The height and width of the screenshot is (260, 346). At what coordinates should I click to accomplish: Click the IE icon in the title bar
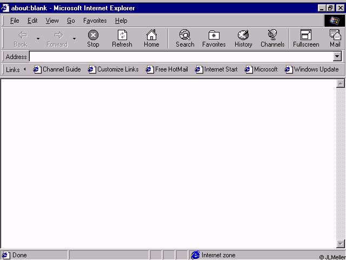tap(5, 8)
